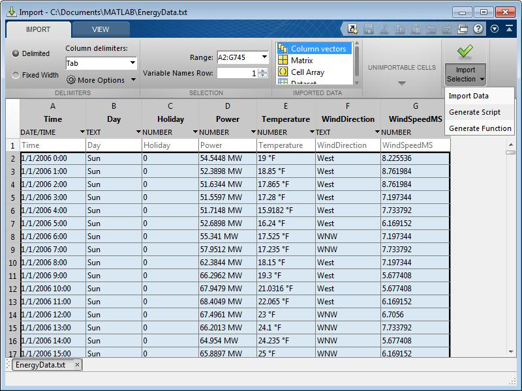Image resolution: width=522 pixels, height=391 pixels.
Task: Click the Redo arrow icon
Action: tap(447, 29)
